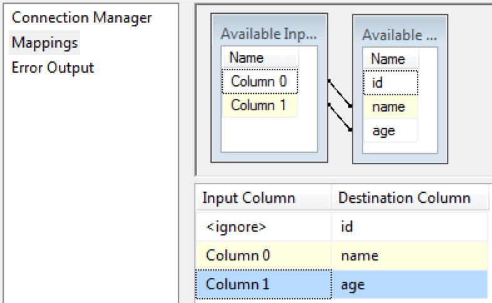Select Mappings in the left pane
Viewport: 492px width, 303px height.
tap(44, 43)
